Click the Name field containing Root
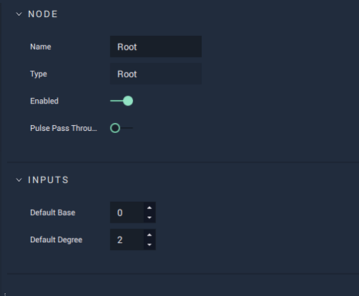 pos(156,47)
